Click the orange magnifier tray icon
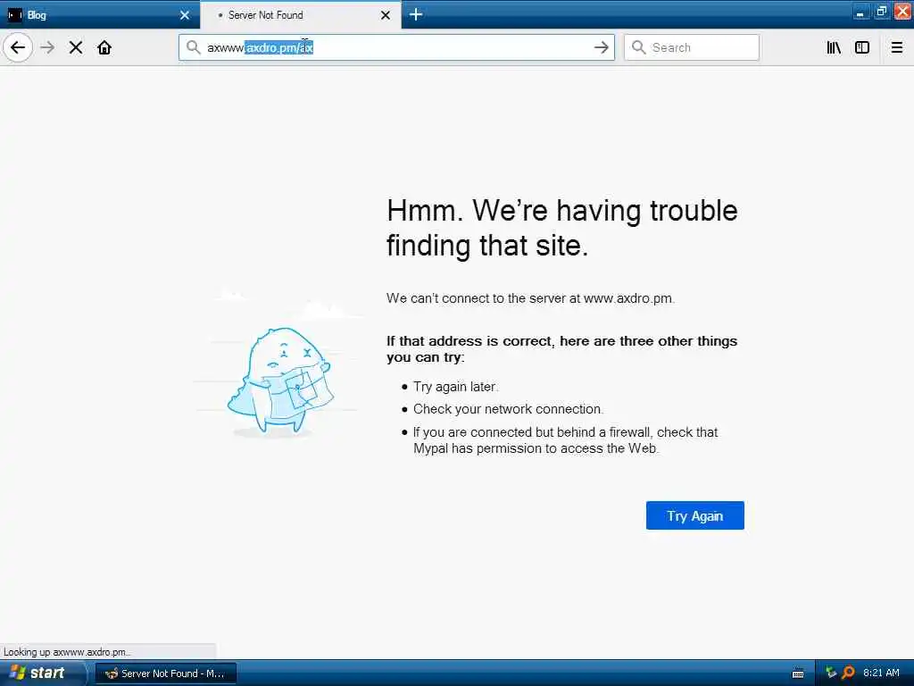 coord(848,673)
